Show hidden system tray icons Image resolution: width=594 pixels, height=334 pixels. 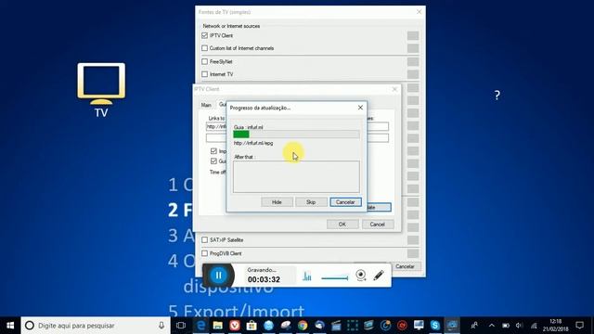(491, 326)
